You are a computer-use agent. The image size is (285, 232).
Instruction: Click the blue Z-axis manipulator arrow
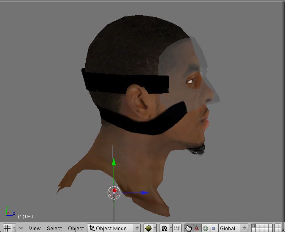(144, 193)
